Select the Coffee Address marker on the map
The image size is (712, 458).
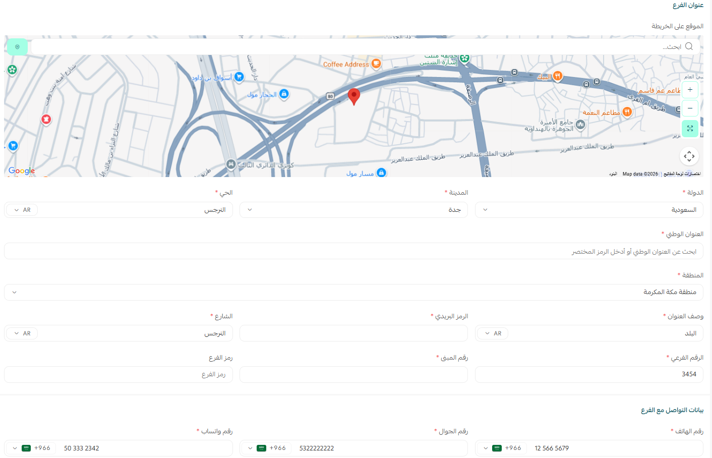(x=375, y=64)
